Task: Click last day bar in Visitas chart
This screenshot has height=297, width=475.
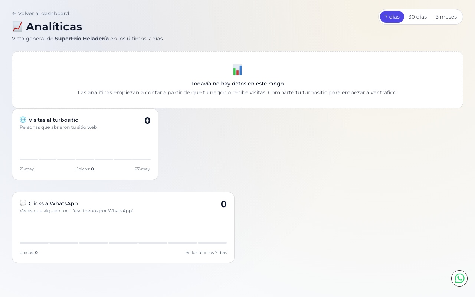Action: tap(141, 159)
